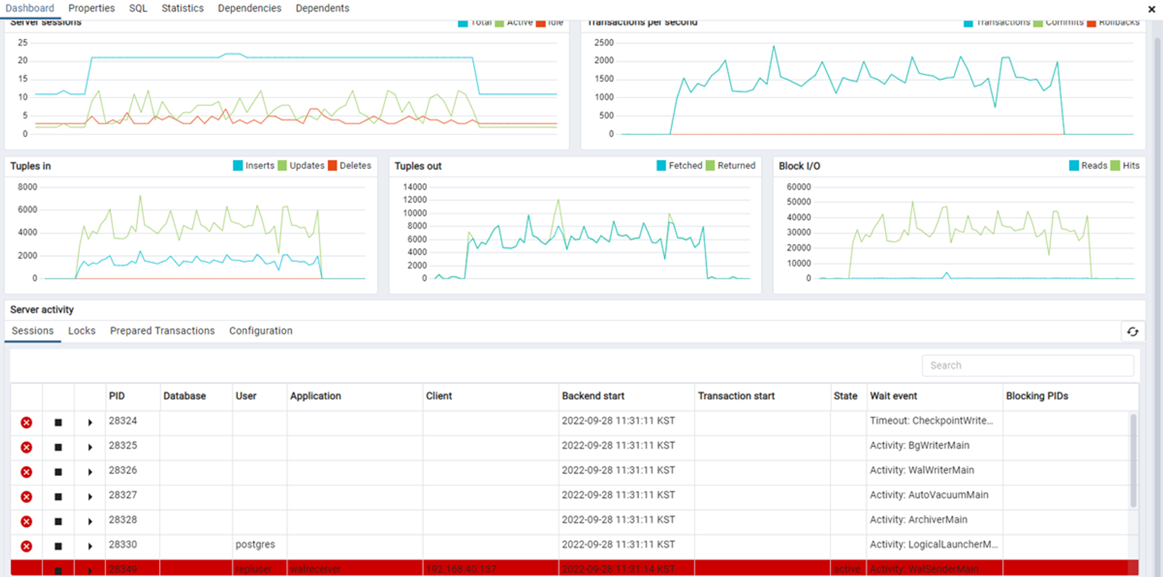Close the dashboard panel with X
1163x577 pixels.
1151,9
